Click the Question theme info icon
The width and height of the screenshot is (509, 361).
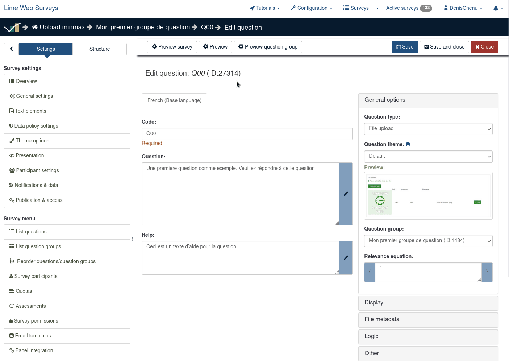408,144
